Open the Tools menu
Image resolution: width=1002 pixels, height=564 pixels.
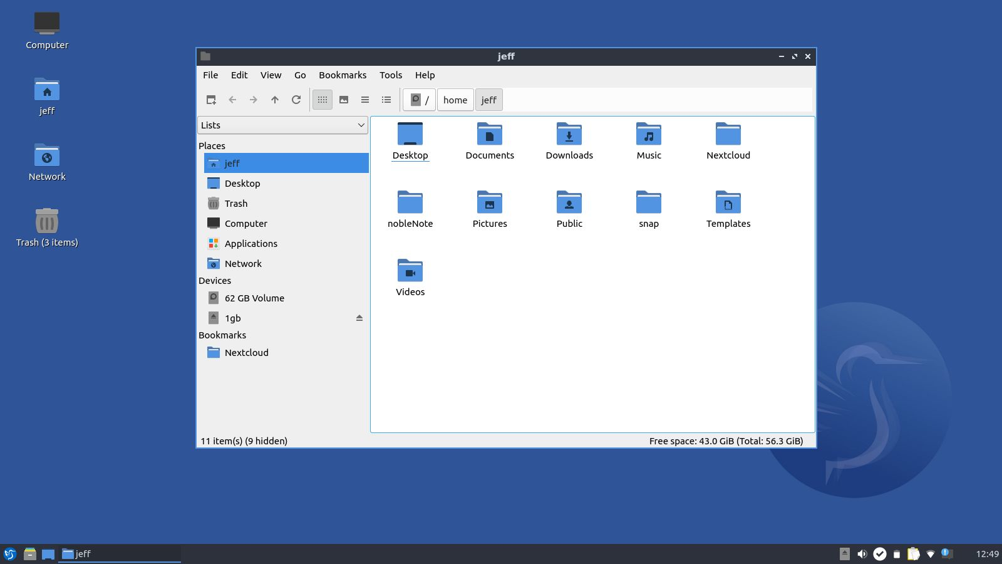coord(391,75)
